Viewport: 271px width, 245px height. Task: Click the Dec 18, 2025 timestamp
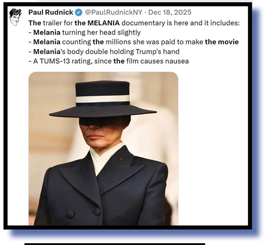tap(170, 12)
